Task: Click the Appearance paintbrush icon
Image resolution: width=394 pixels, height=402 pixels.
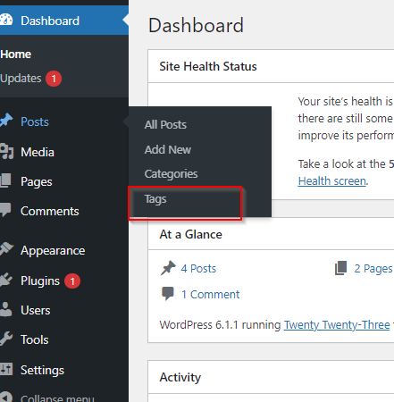Action: tap(6, 249)
